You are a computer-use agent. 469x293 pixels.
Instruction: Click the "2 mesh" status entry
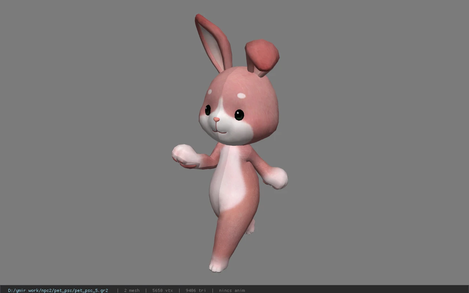132,290
